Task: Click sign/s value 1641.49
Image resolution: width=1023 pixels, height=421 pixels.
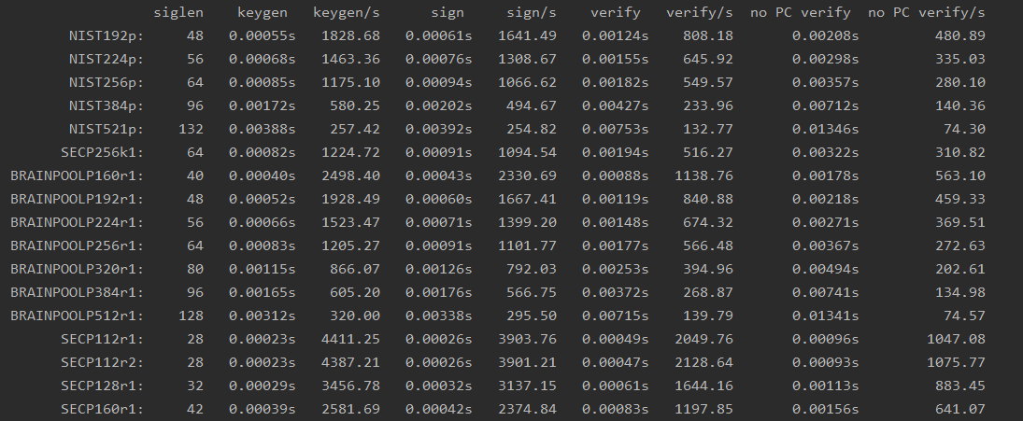Action: (528, 35)
